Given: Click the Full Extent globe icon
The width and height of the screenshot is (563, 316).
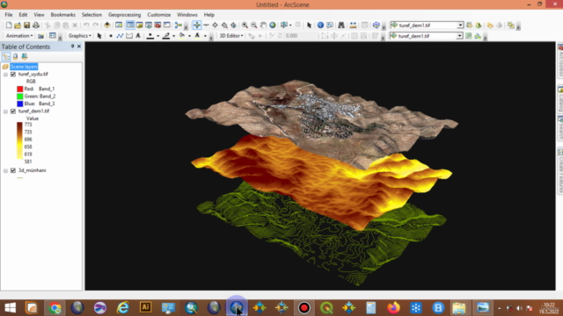Looking at the screenshot, I should pos(273,25).
